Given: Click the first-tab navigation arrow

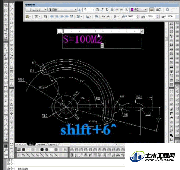Looking at the screenshot, I should [17, 144].
